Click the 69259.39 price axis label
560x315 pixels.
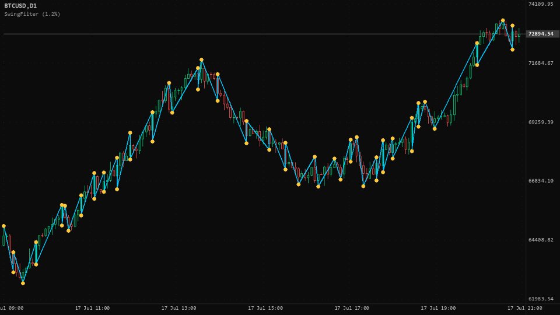pos(541,122)
